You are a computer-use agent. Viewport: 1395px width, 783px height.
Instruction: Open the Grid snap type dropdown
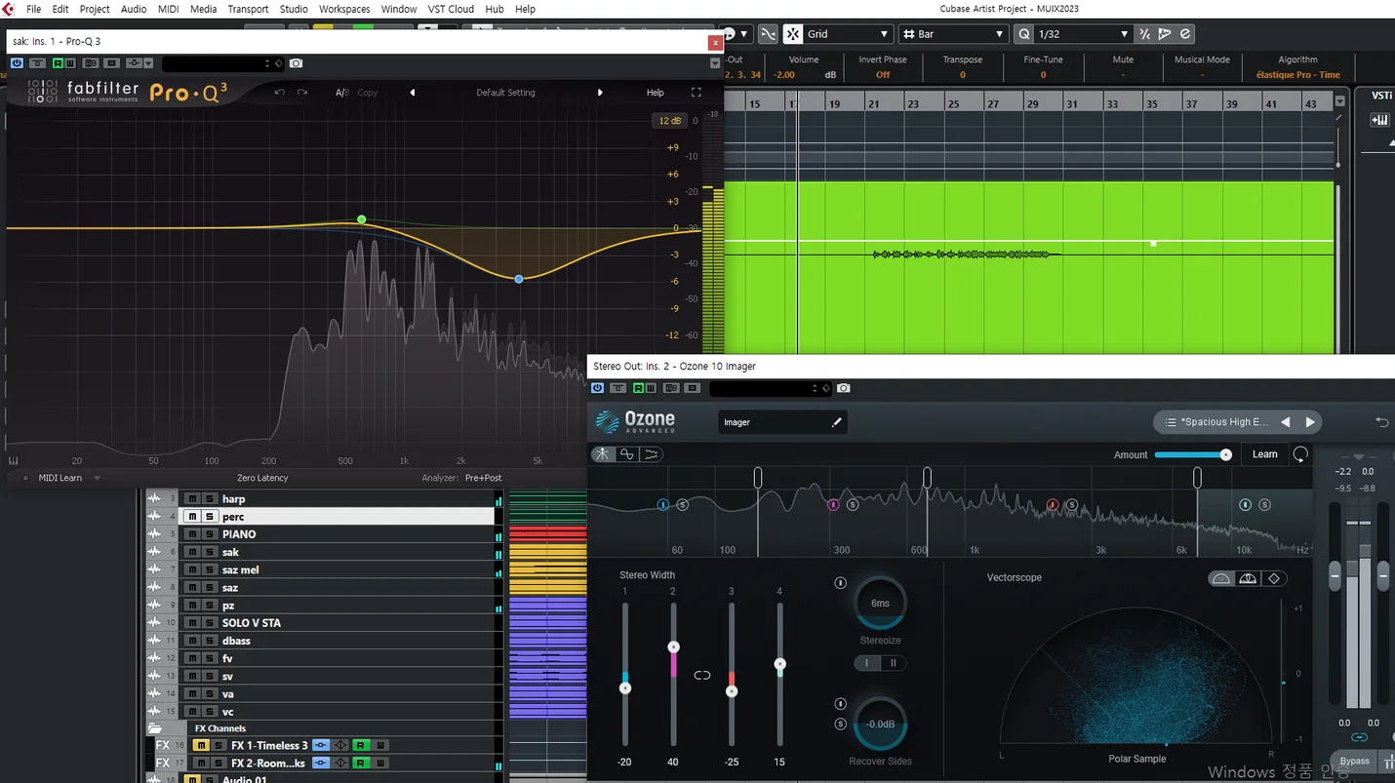[x=848, y=34]
